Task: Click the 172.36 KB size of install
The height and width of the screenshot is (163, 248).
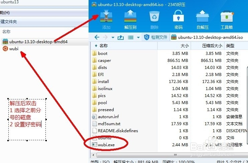Action: point(178,82)
